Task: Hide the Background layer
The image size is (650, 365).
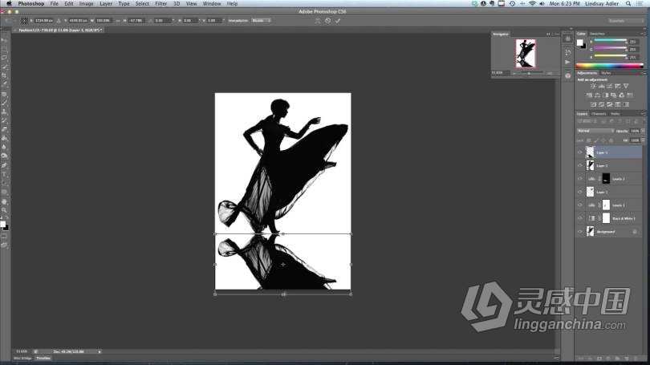Action: [x=580, y=232]
